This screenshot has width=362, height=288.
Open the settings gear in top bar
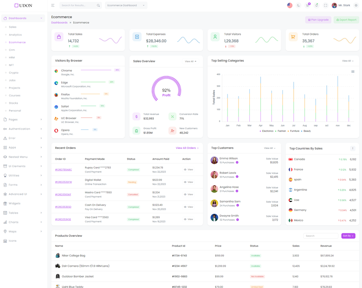tap(356, 5)
